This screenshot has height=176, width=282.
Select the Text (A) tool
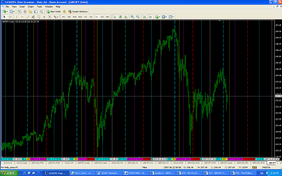click(44, 17)
